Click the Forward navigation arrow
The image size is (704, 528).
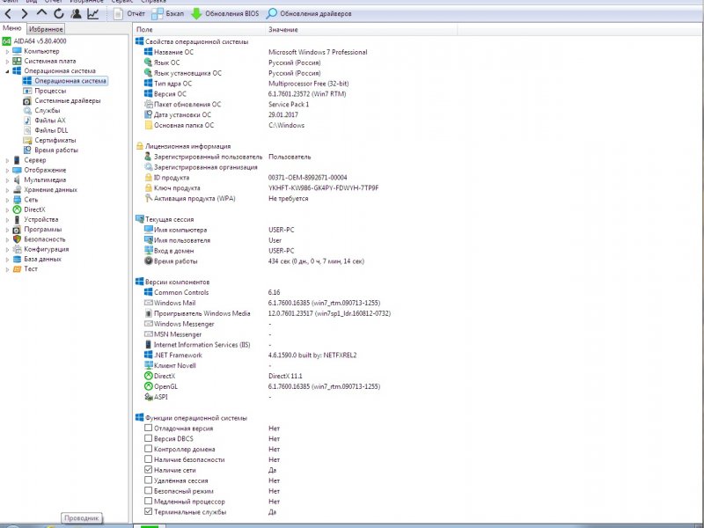(x=25, y=14)
